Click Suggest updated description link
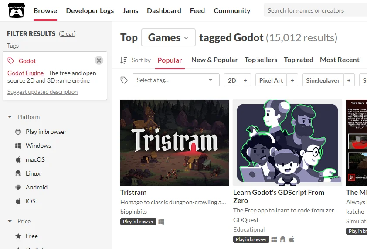Screen dimensions: 367x249 point(42,92)
